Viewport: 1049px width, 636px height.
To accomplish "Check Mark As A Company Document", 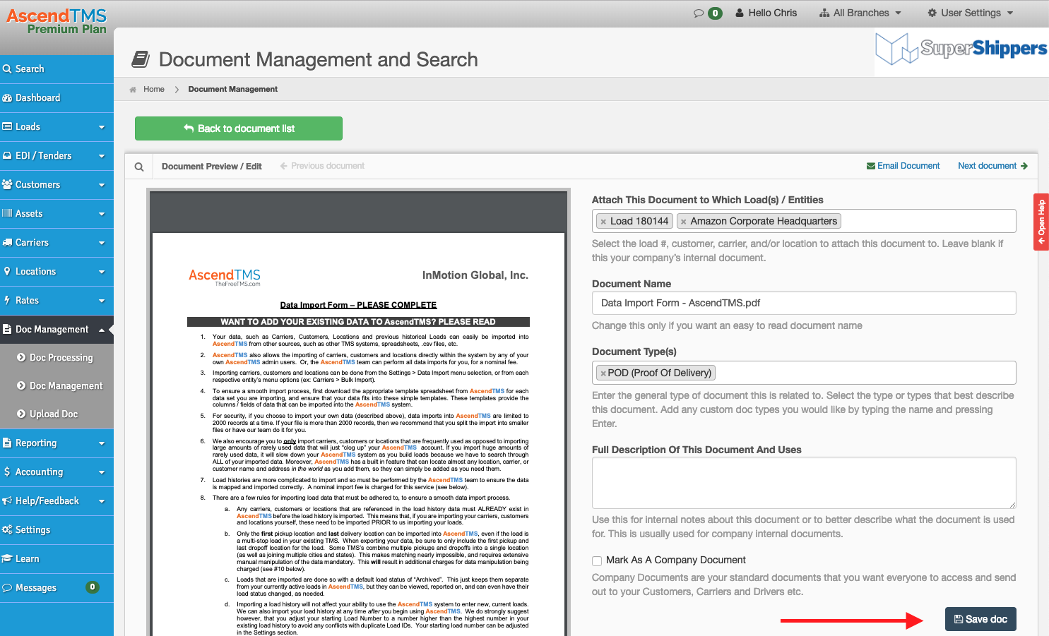I will tap(597, 560).
